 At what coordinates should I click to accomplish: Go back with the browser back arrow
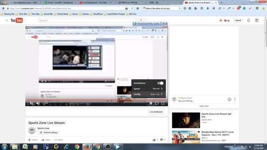[3, 8]
